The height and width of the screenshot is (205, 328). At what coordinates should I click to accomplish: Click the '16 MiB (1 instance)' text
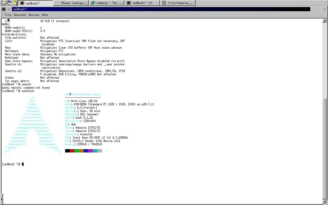[55, 21]
